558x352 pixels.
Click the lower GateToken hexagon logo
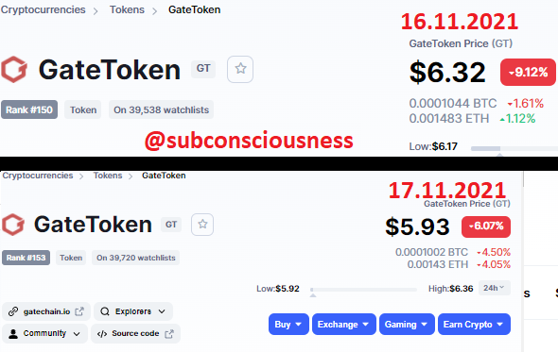click(13, 225)
